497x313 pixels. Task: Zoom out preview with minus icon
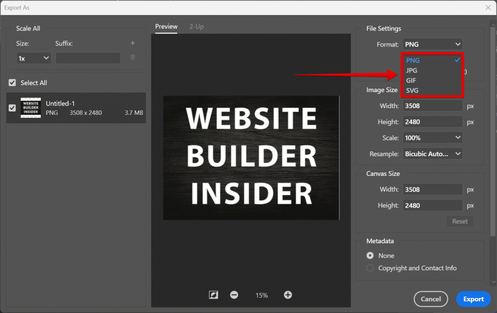tap(234, 295)
